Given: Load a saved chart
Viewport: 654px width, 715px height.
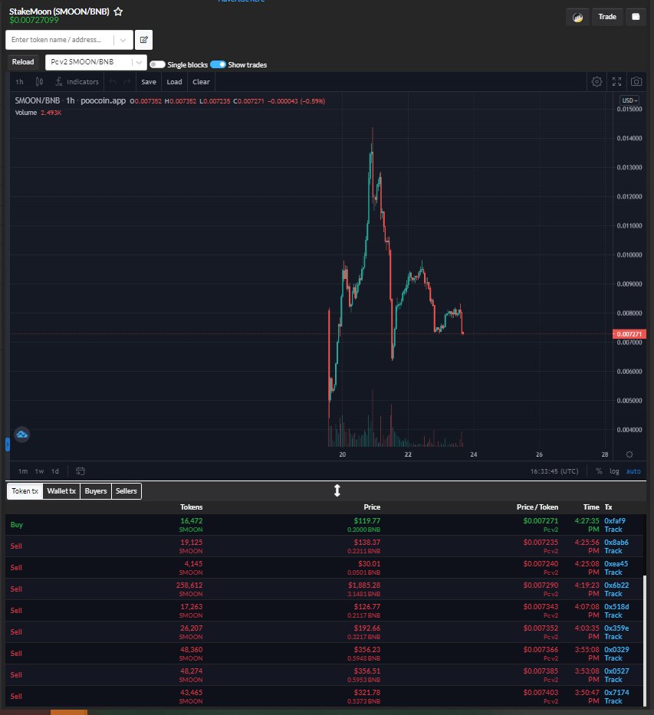Looking at the screenshot, I should click(x=174, y=82).
